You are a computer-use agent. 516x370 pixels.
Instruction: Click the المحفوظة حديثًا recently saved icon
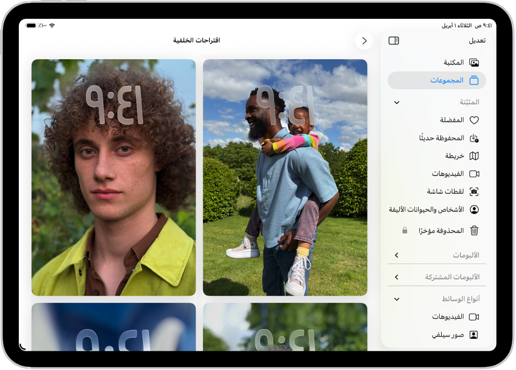coord(474,138)
